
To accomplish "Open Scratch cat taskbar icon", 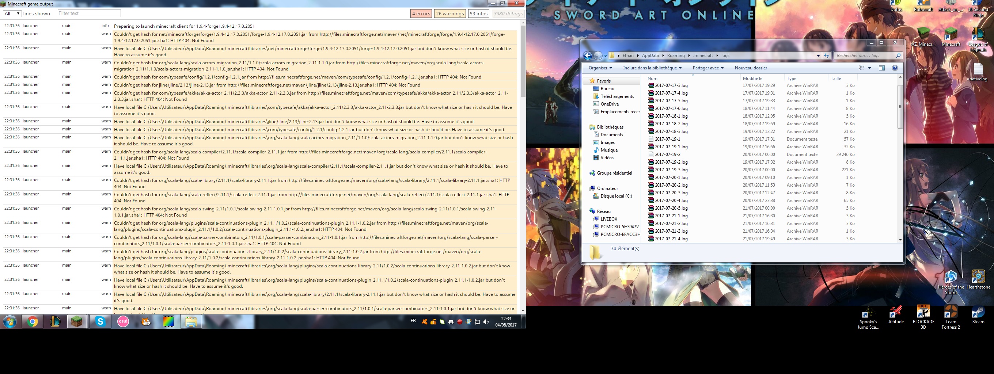I will coord(146,321).
